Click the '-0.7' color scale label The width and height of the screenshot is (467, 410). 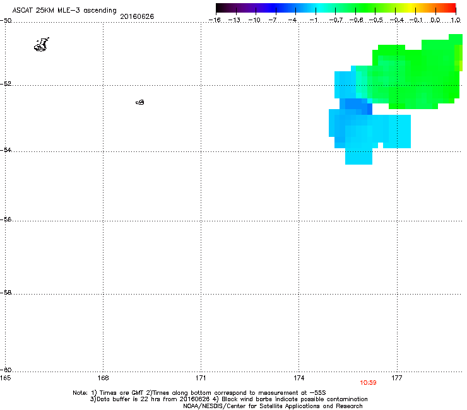(336, 20)
